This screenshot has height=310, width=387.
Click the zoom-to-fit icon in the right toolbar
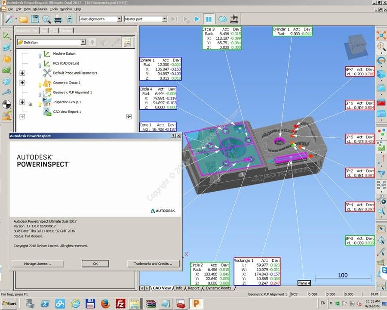click(x=381, y=35)
